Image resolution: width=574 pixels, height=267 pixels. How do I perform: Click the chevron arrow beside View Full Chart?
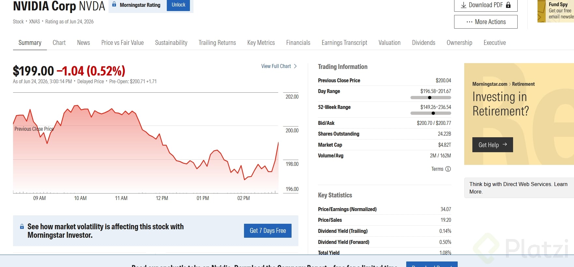pos(295,66)
